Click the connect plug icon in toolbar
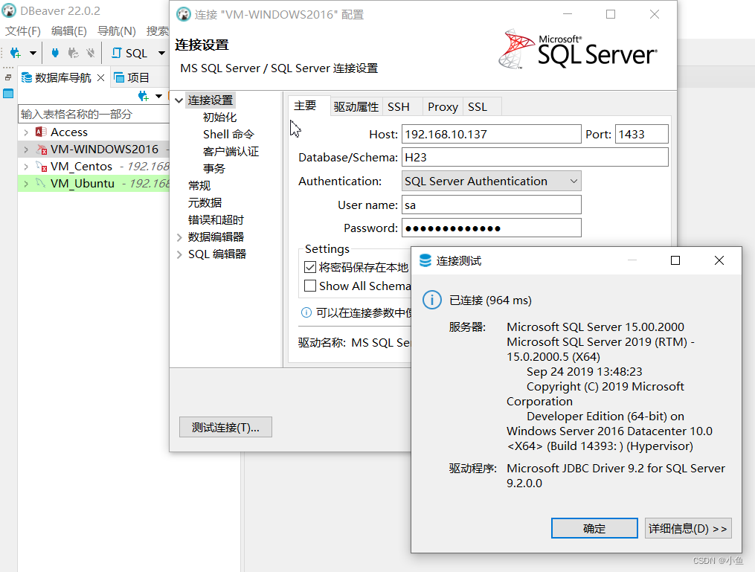 coord(55,53)
